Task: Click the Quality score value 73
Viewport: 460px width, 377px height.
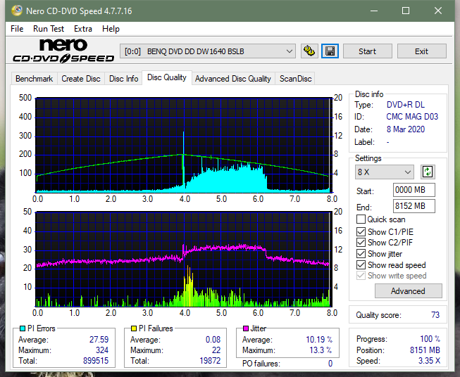Action: (435, 315)
